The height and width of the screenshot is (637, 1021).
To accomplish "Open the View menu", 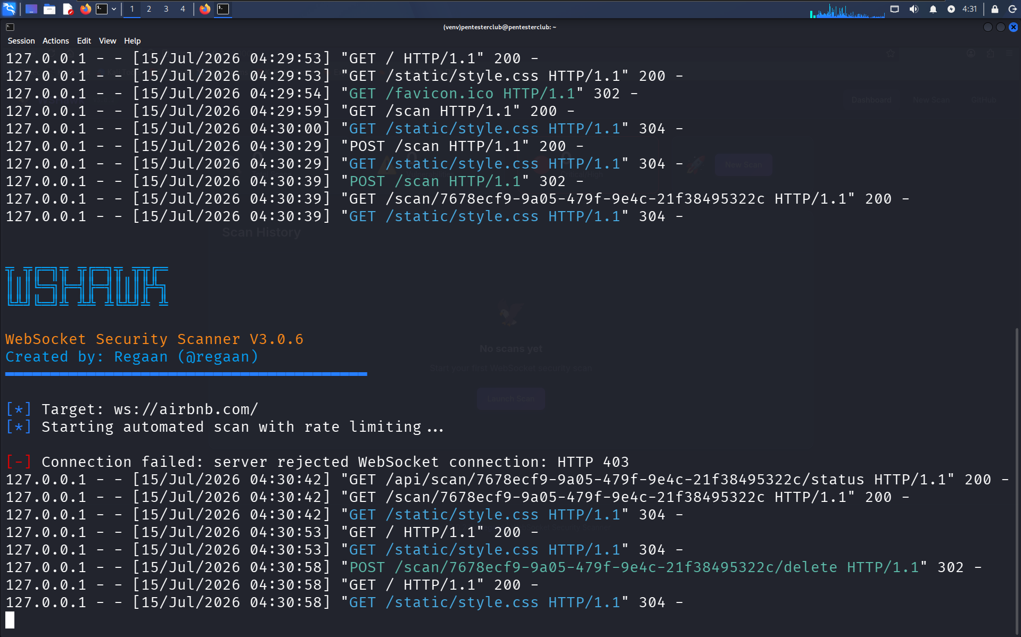I will (108, 41).
